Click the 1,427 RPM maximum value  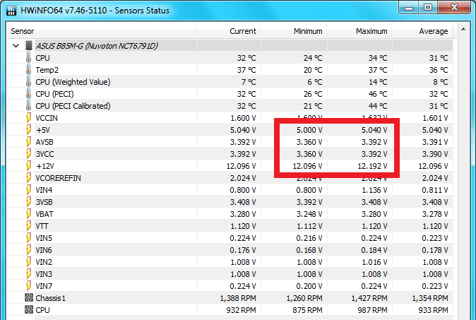(369, 298)
